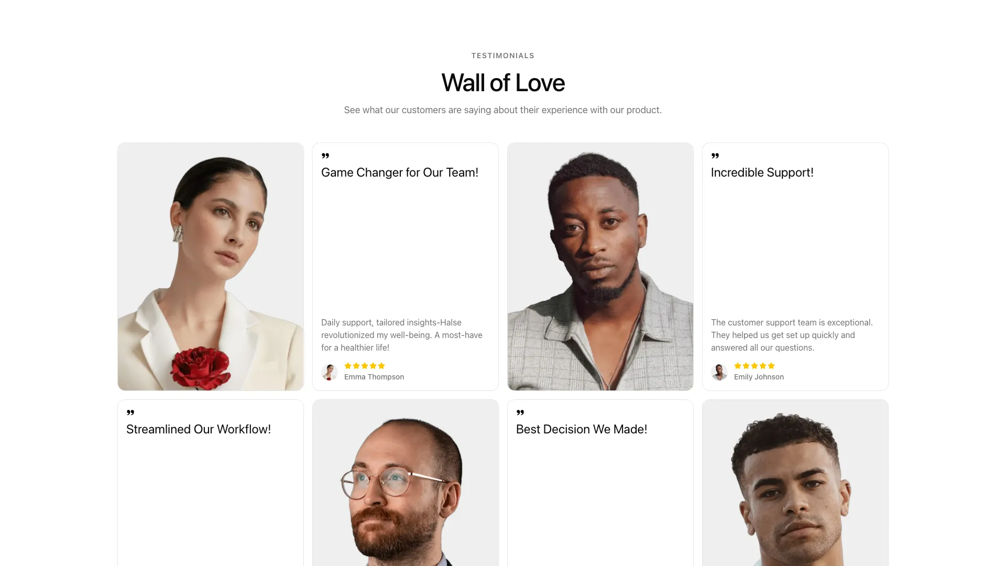Click the quote icon above Game Changer heading
1006x566 pixels.
tap(325, 156)
